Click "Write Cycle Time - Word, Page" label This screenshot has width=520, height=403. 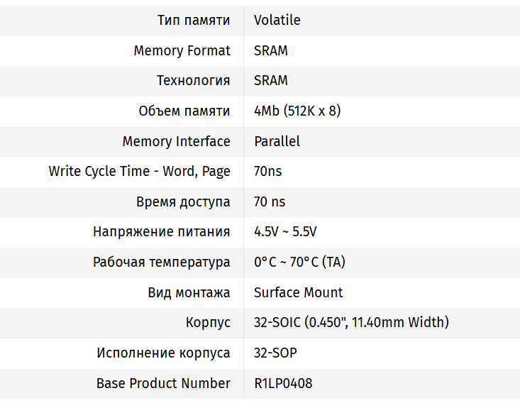[139, 171]
